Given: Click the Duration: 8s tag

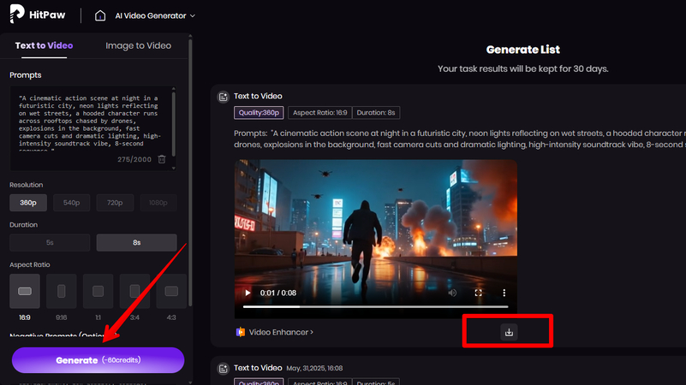Looking at the screenshot, I should pos(376,113).
